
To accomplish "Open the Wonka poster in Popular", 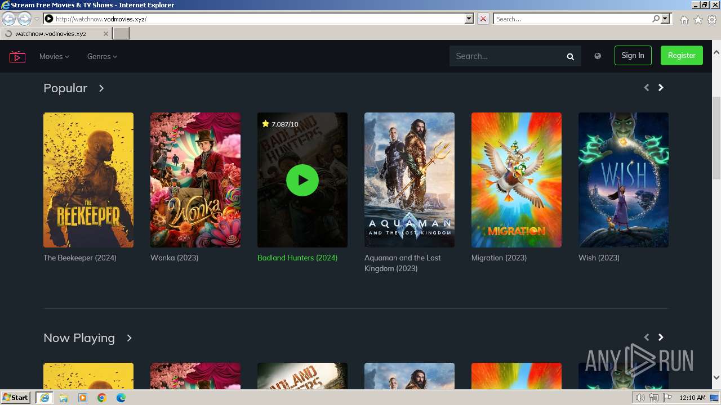I will (x=195, y=180).
